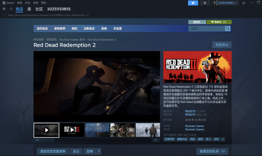Click the store search field

coord(207,29)
